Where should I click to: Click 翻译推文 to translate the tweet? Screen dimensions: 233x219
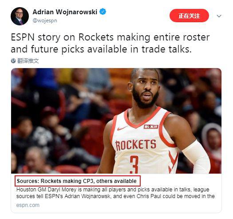(x=28, y=61)
